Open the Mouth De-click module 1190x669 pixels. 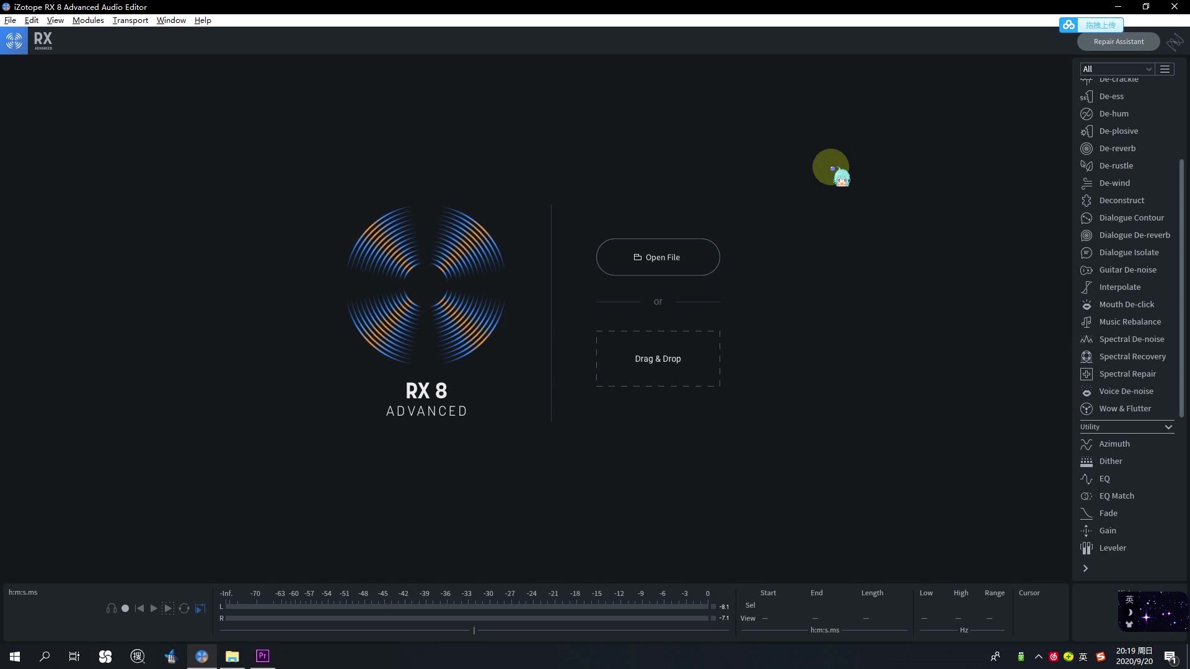click(1126, 304)
